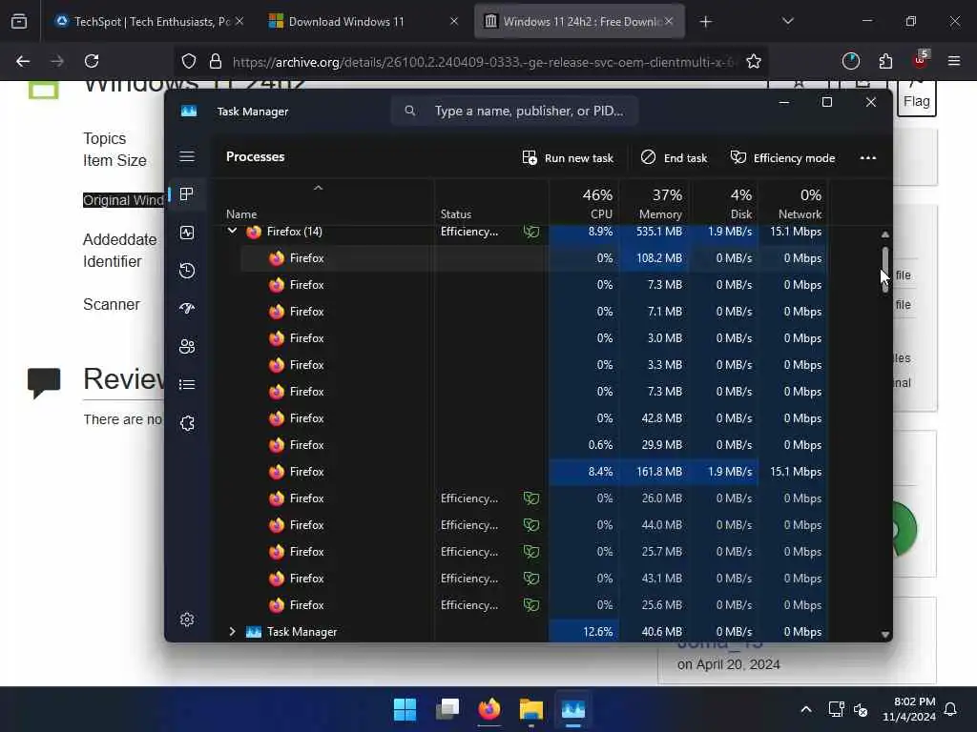Open Firefox View icon in tab bar
977x732 pixels.
pyautogui.click(x=19, y=22)
